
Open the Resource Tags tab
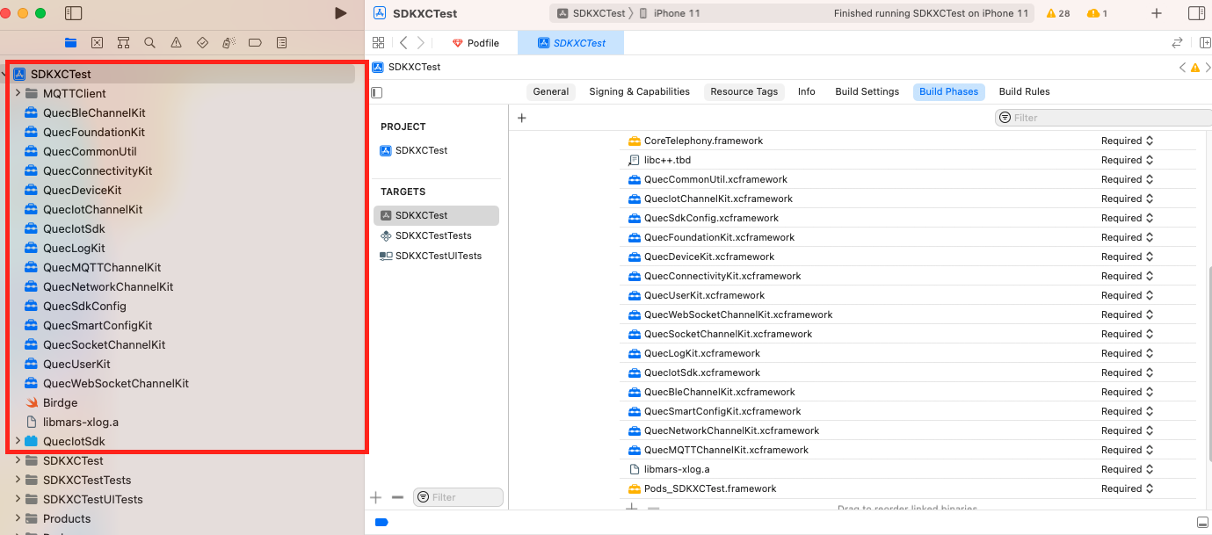744,91
